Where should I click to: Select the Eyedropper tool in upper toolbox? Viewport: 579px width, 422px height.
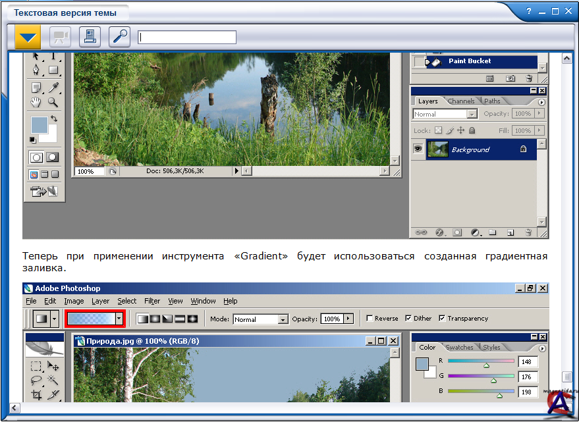(x=53, y=87)
